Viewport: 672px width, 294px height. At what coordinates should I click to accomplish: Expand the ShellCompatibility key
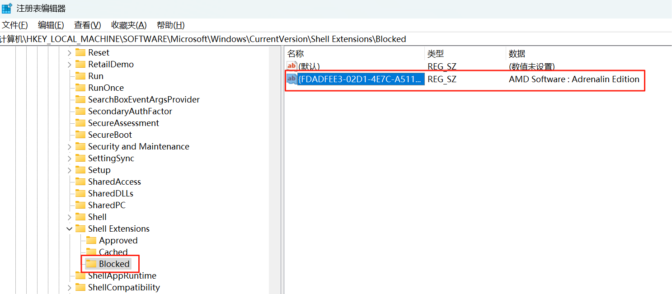click(69, 288)
